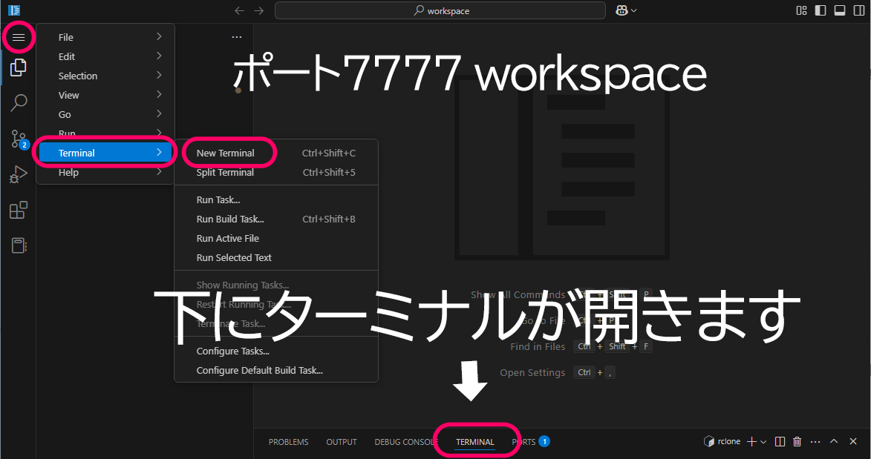Open the File menu
This screenshot has width=871, height=459.
105,37
